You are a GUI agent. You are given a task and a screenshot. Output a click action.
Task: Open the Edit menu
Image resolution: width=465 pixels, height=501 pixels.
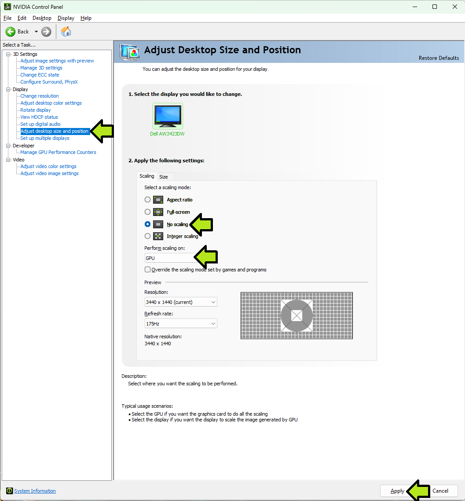pos(22,18)
